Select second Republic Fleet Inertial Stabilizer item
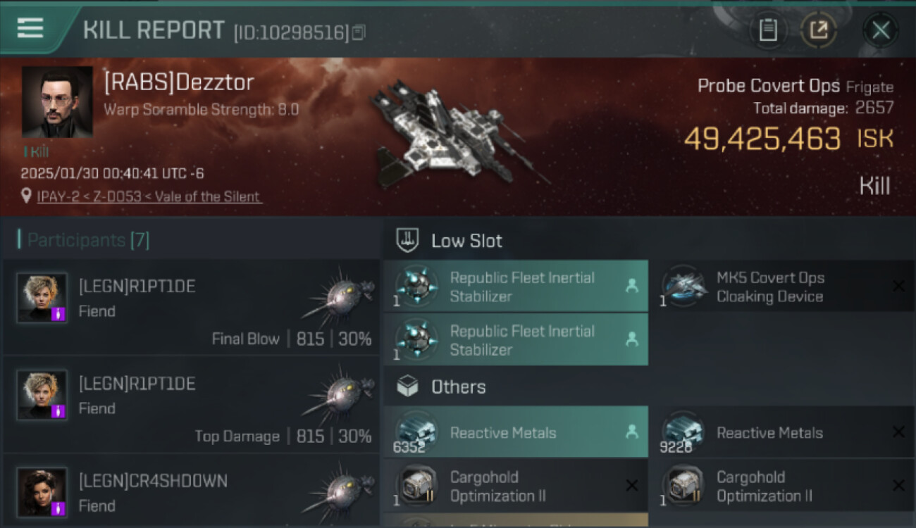This screenshot has height=528, width=916. (x=516, y=339)
